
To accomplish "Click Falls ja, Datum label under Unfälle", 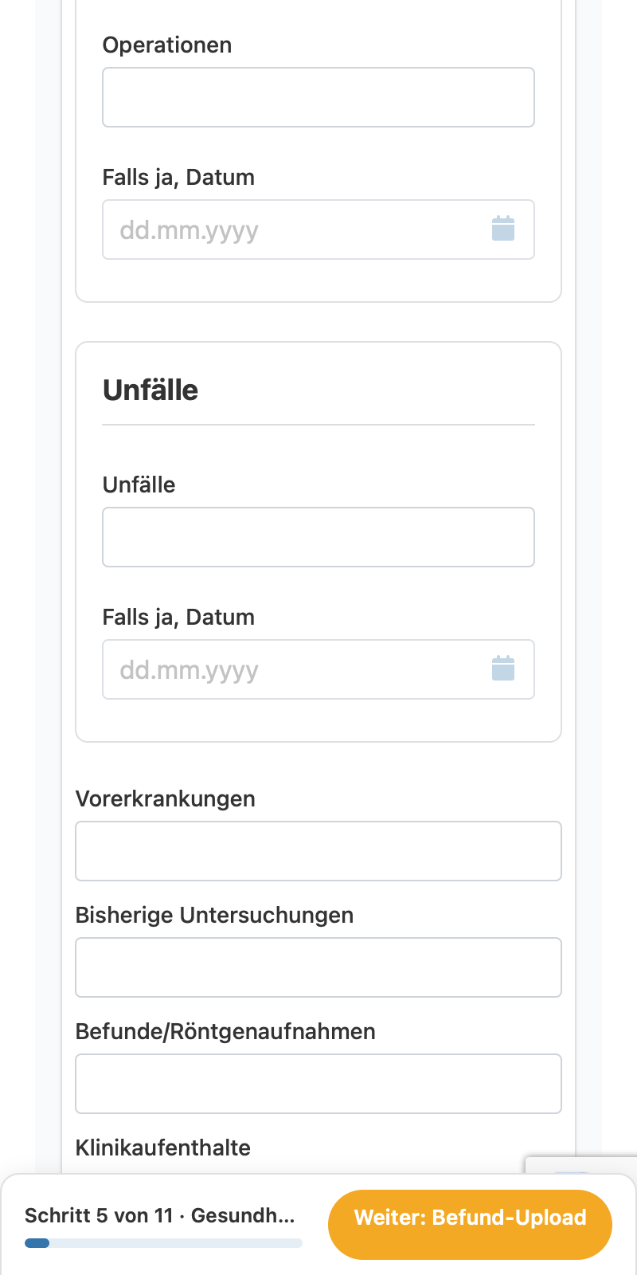I will pos(178,617).
